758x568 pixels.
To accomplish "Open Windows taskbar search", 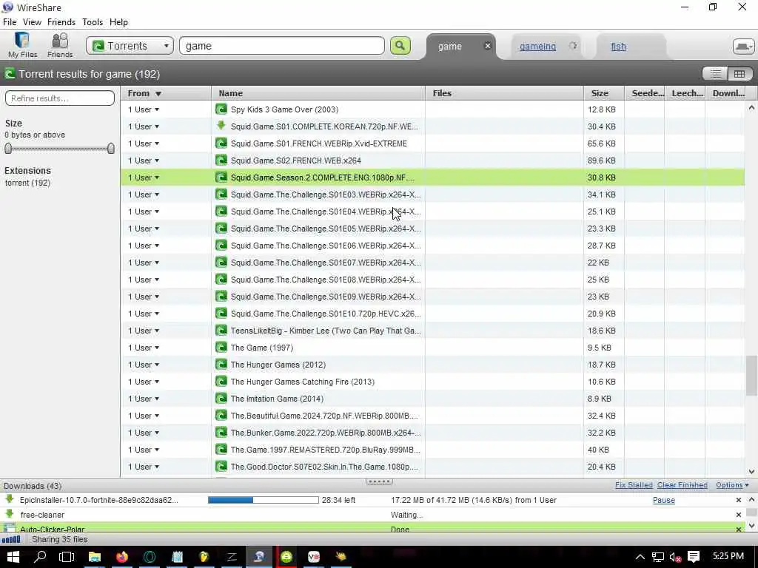I will (40, 557).
